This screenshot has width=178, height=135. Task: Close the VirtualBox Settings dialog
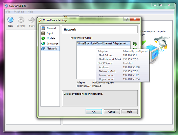(x=135, y=19)
